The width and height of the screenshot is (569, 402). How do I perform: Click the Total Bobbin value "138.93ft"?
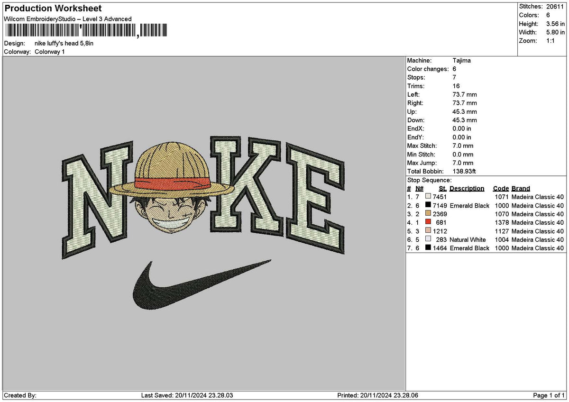pos(465,171)
